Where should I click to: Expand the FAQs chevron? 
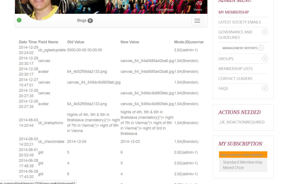[x=265, y=88]
